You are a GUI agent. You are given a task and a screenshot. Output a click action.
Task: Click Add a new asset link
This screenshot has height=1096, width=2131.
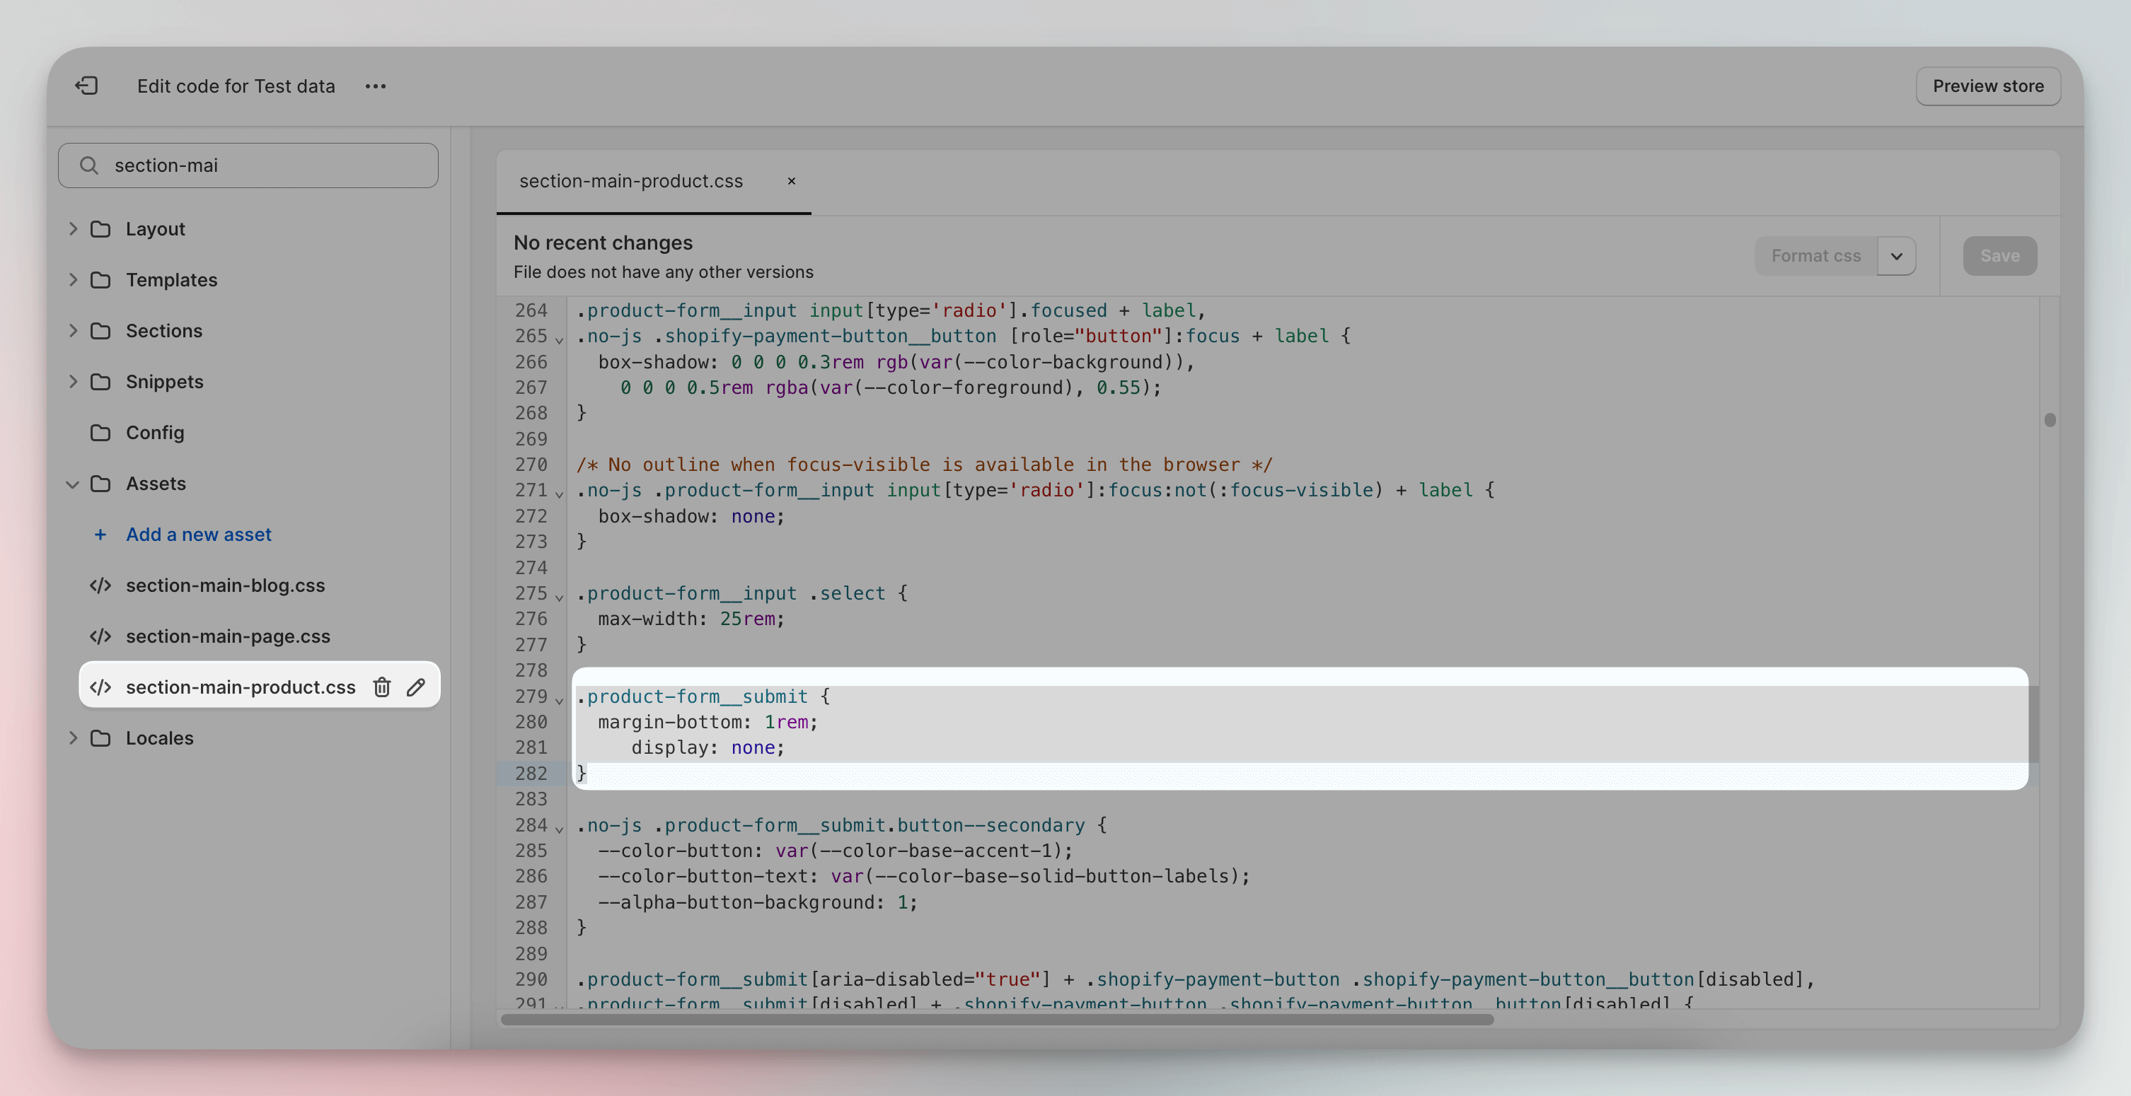coord(199,535)
